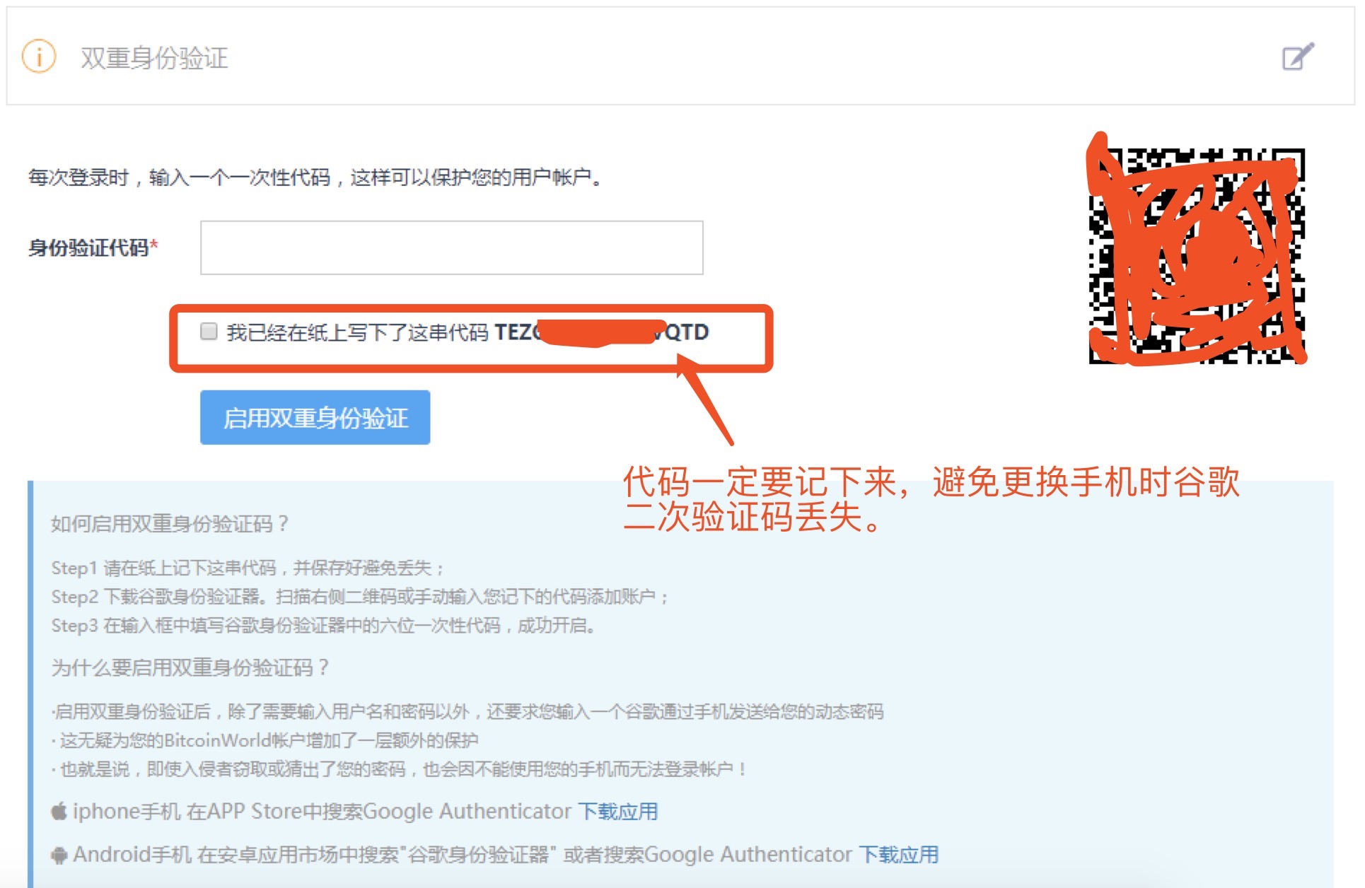Viewport: 1365px width, 888px height.
Task: Click the QR code image
Action: pyautogui.click(x=1197, y=256)
